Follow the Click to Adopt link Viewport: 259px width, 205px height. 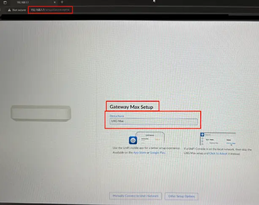tap(218, 154)
